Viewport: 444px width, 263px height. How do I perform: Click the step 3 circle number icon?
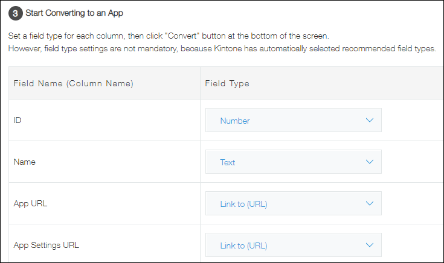point(17,13)
